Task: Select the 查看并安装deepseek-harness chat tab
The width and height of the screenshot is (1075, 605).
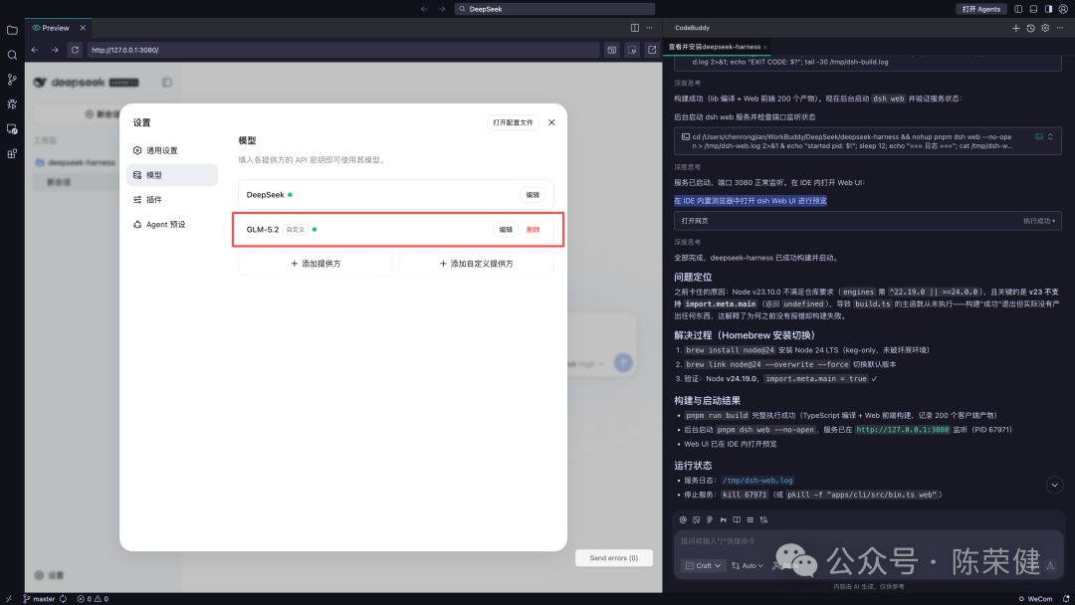Action: coord(715,48)
